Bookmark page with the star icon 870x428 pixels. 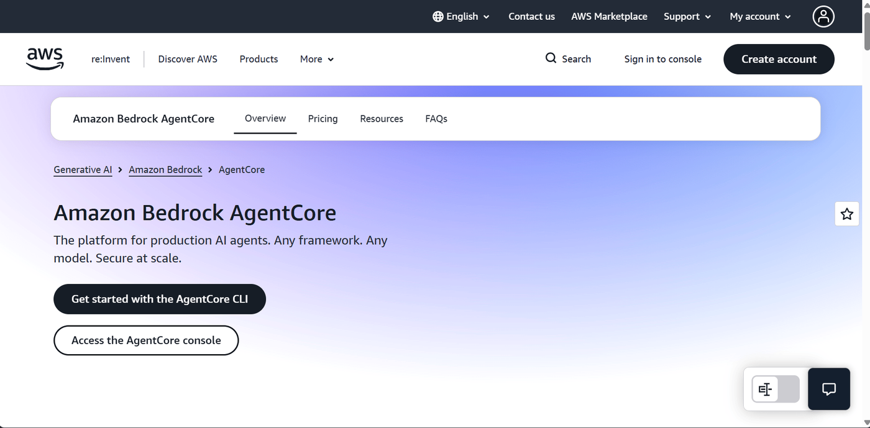point(846,214)
